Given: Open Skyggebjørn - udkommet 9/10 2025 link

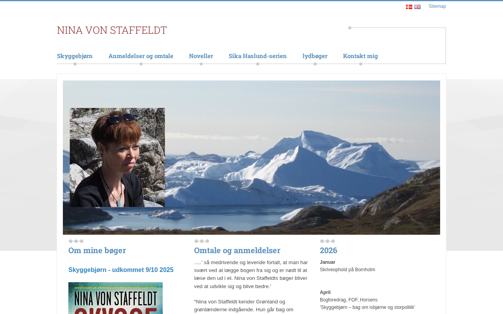Looking at the screenshot, I should coord(121,270).
